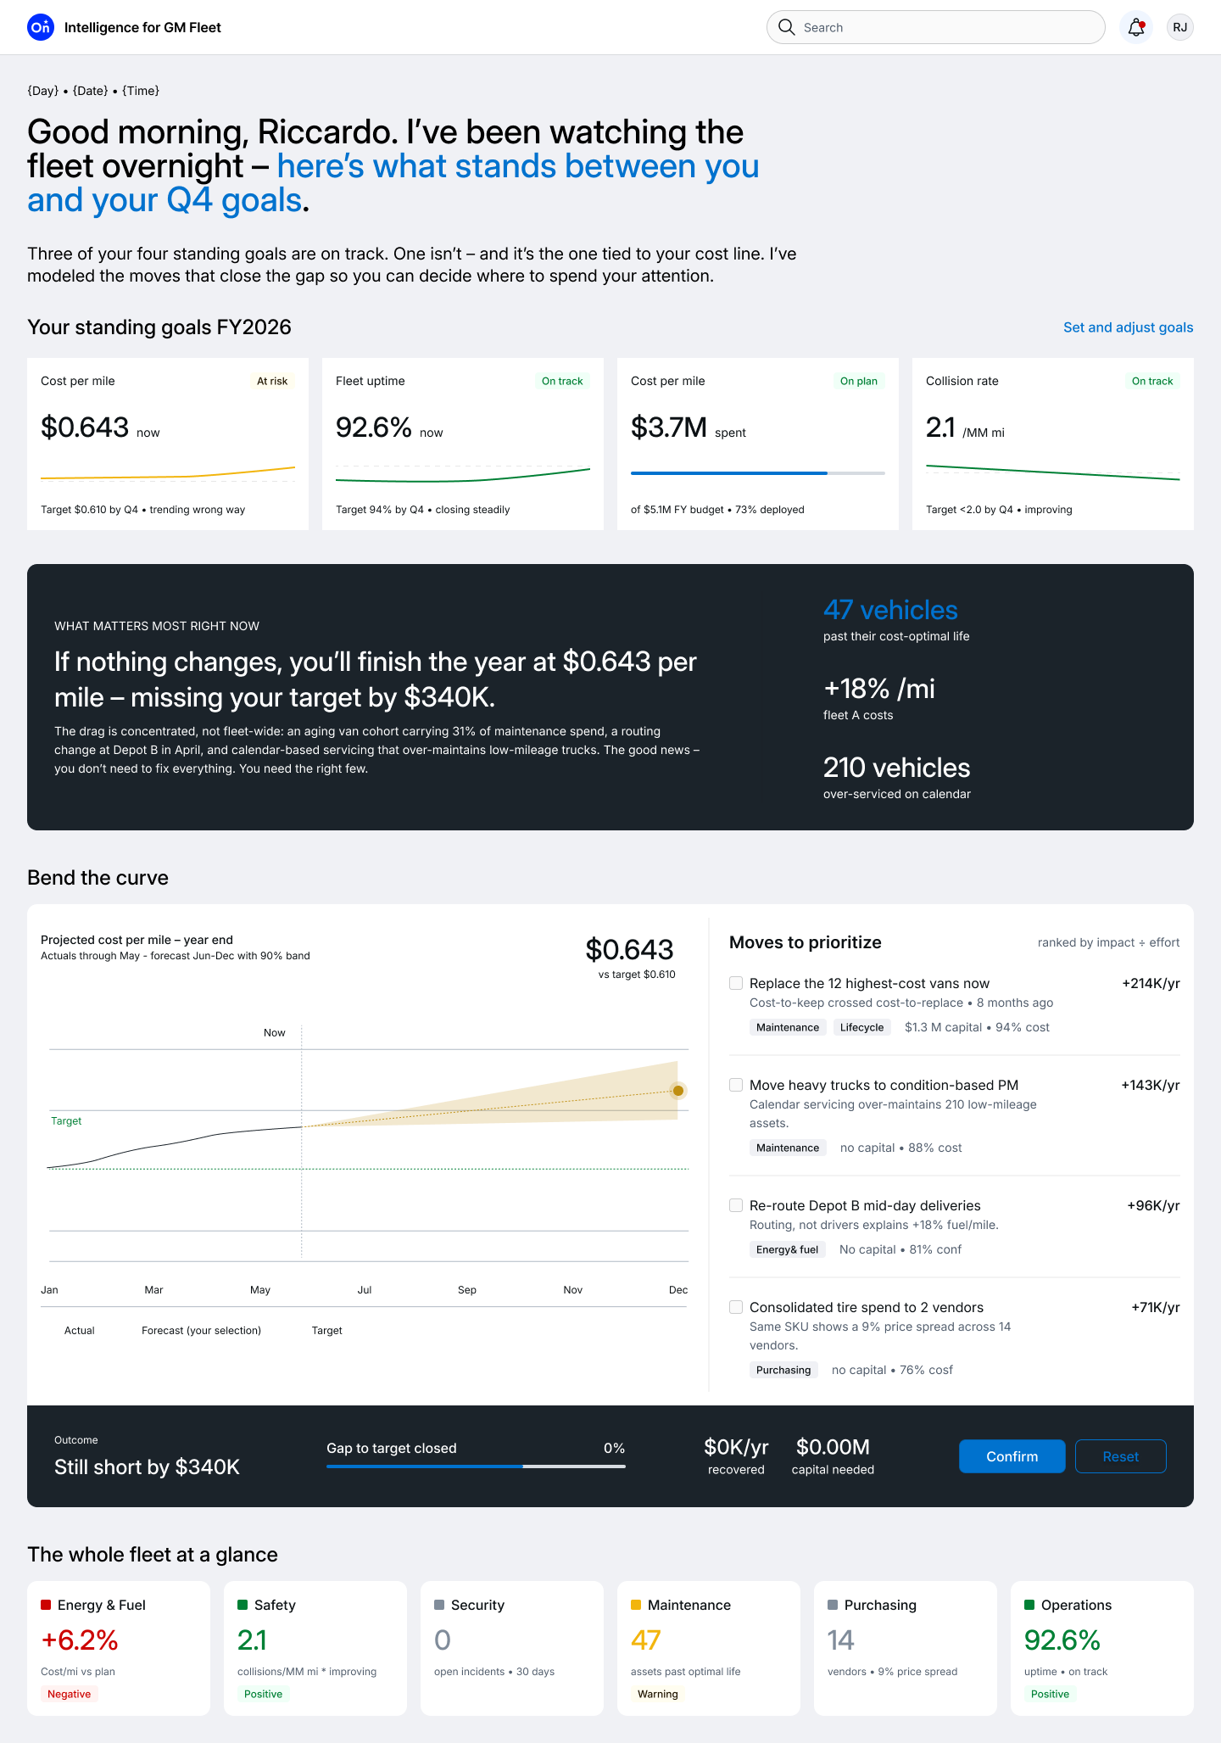Image resolution: width=1221 pixels, height=1743 pixels.
Task: Click into the Search field
Action: (x=936, y=27)
